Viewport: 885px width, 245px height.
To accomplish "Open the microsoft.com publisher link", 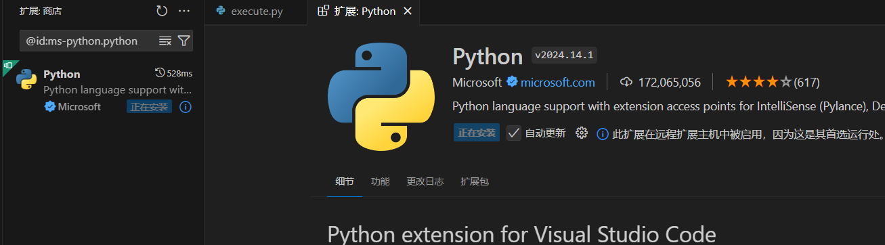I will (558, 83).
